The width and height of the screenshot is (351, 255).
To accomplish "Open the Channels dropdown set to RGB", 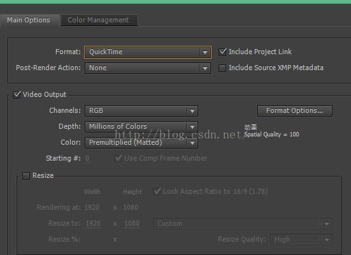I will (x=141, y=111).
